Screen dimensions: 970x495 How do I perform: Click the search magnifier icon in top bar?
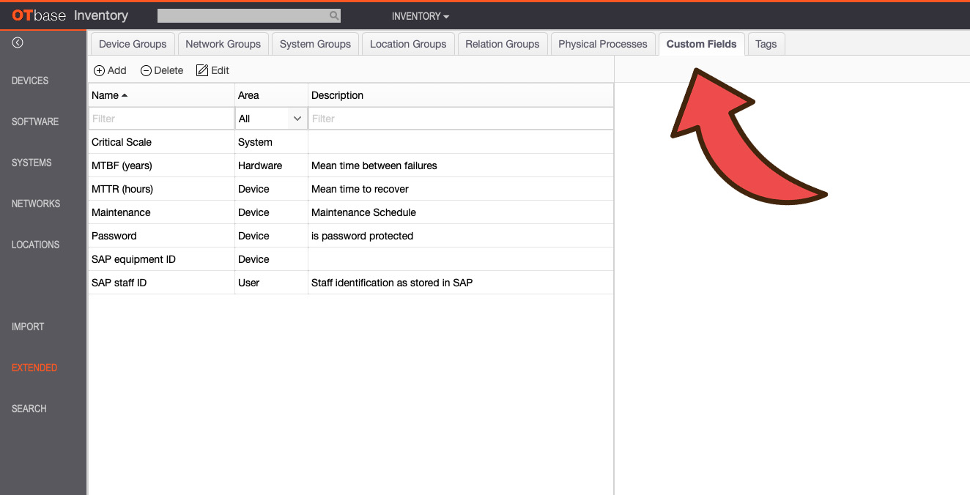tap(334, 15)
